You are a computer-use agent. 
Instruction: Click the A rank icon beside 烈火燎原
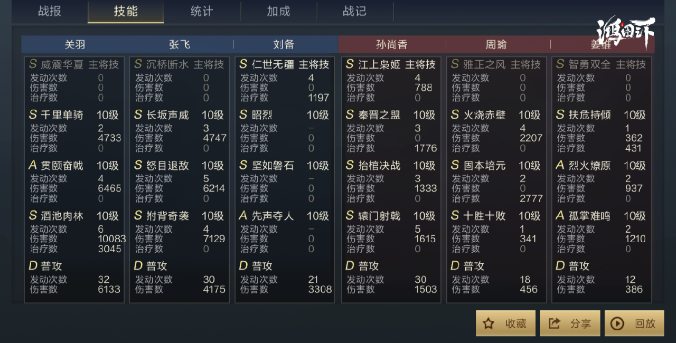click(560, 165)
